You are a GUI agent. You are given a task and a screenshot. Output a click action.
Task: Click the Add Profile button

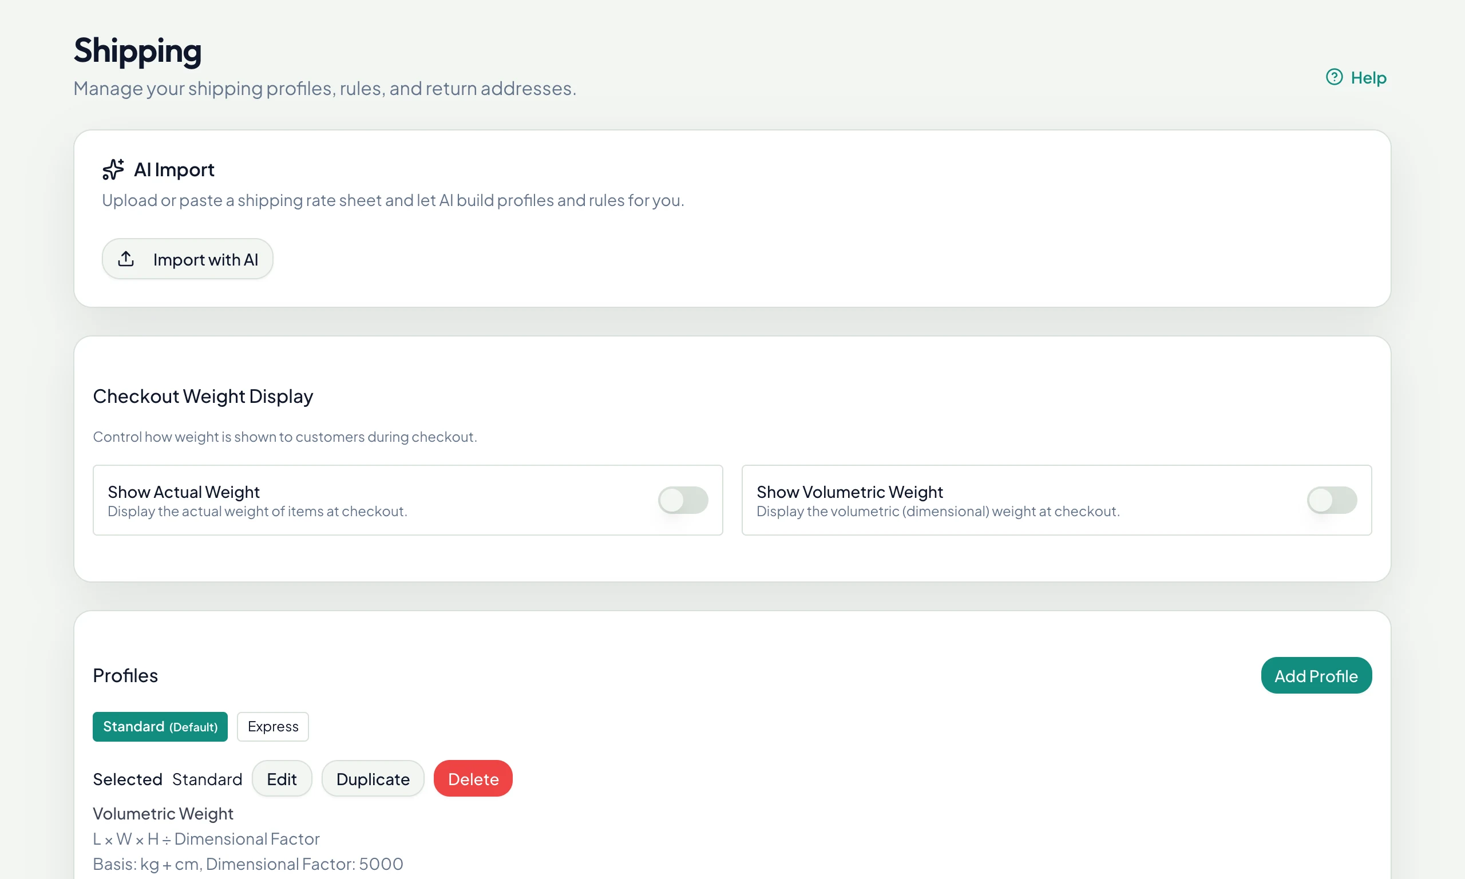pos(1316,675)
